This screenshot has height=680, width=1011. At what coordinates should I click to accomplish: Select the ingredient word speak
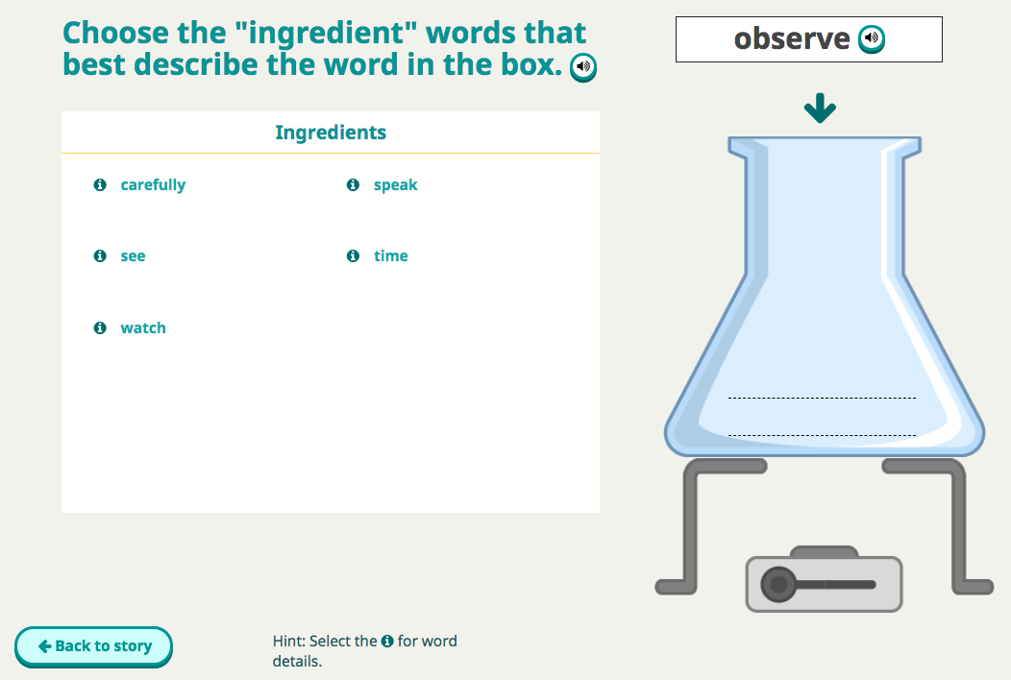[395, 185]
